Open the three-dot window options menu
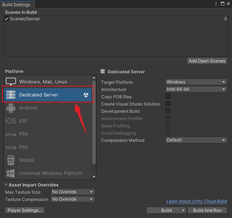The width and height of the screenshot is (232, 218). [x=216, y=4]
